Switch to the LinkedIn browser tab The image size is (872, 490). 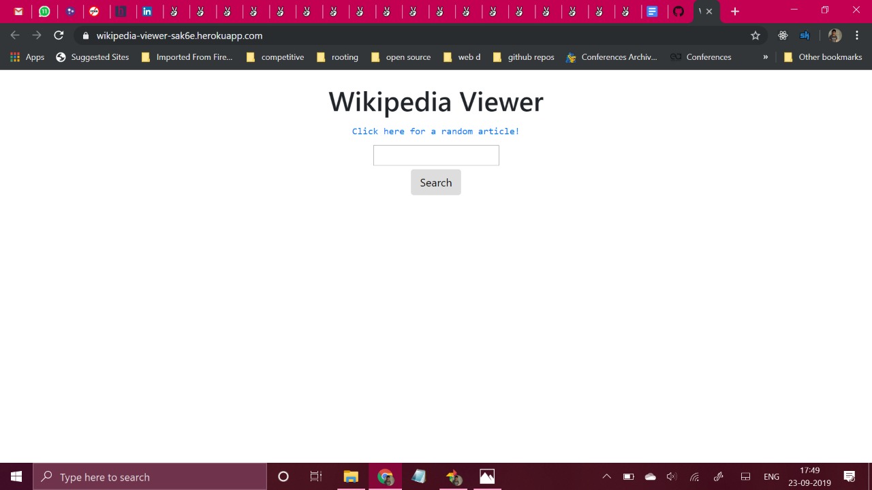tap(147, 12)
